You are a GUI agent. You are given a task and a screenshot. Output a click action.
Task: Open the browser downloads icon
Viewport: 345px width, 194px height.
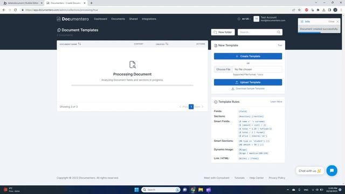pyautogui.click(x=323, y=10)
